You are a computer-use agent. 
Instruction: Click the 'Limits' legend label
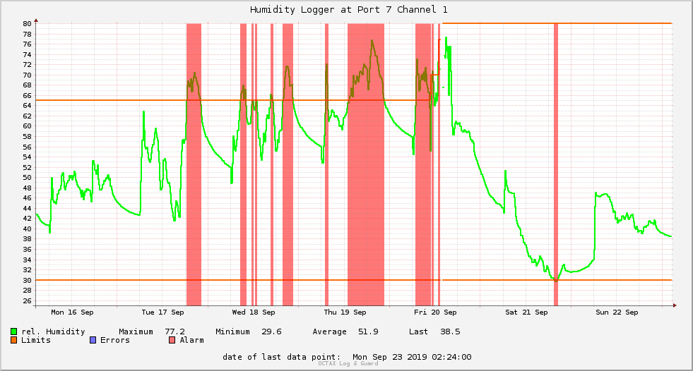click(36, 340)
